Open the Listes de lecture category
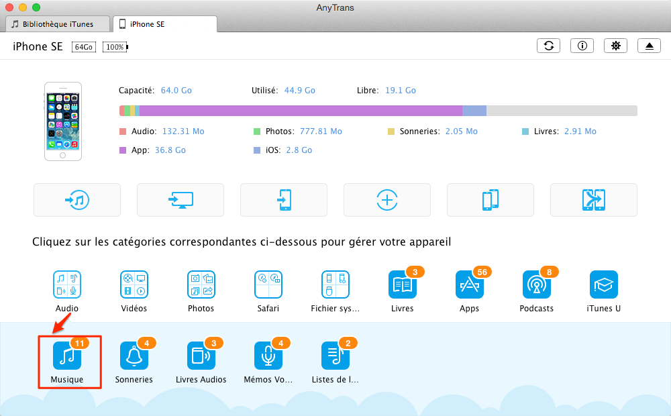The width and height of the screenshot is (671, 416). point(335,356)
